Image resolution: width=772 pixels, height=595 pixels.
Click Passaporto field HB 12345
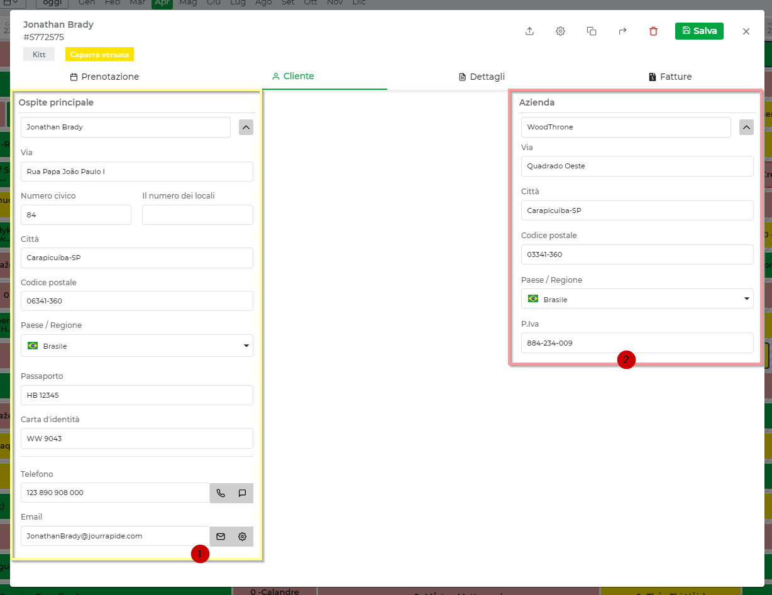(x=137, y=395)
